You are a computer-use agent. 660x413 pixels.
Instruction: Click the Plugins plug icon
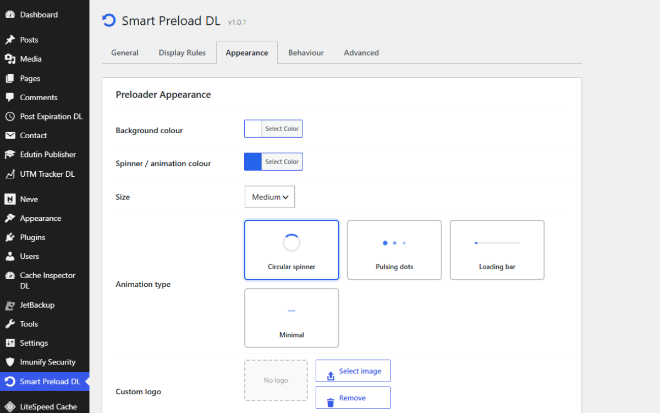[10, 237]
